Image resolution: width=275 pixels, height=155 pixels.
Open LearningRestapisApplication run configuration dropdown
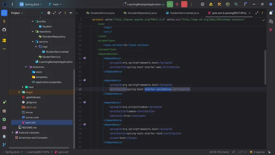pyautogui.click(x=144, y=4)
